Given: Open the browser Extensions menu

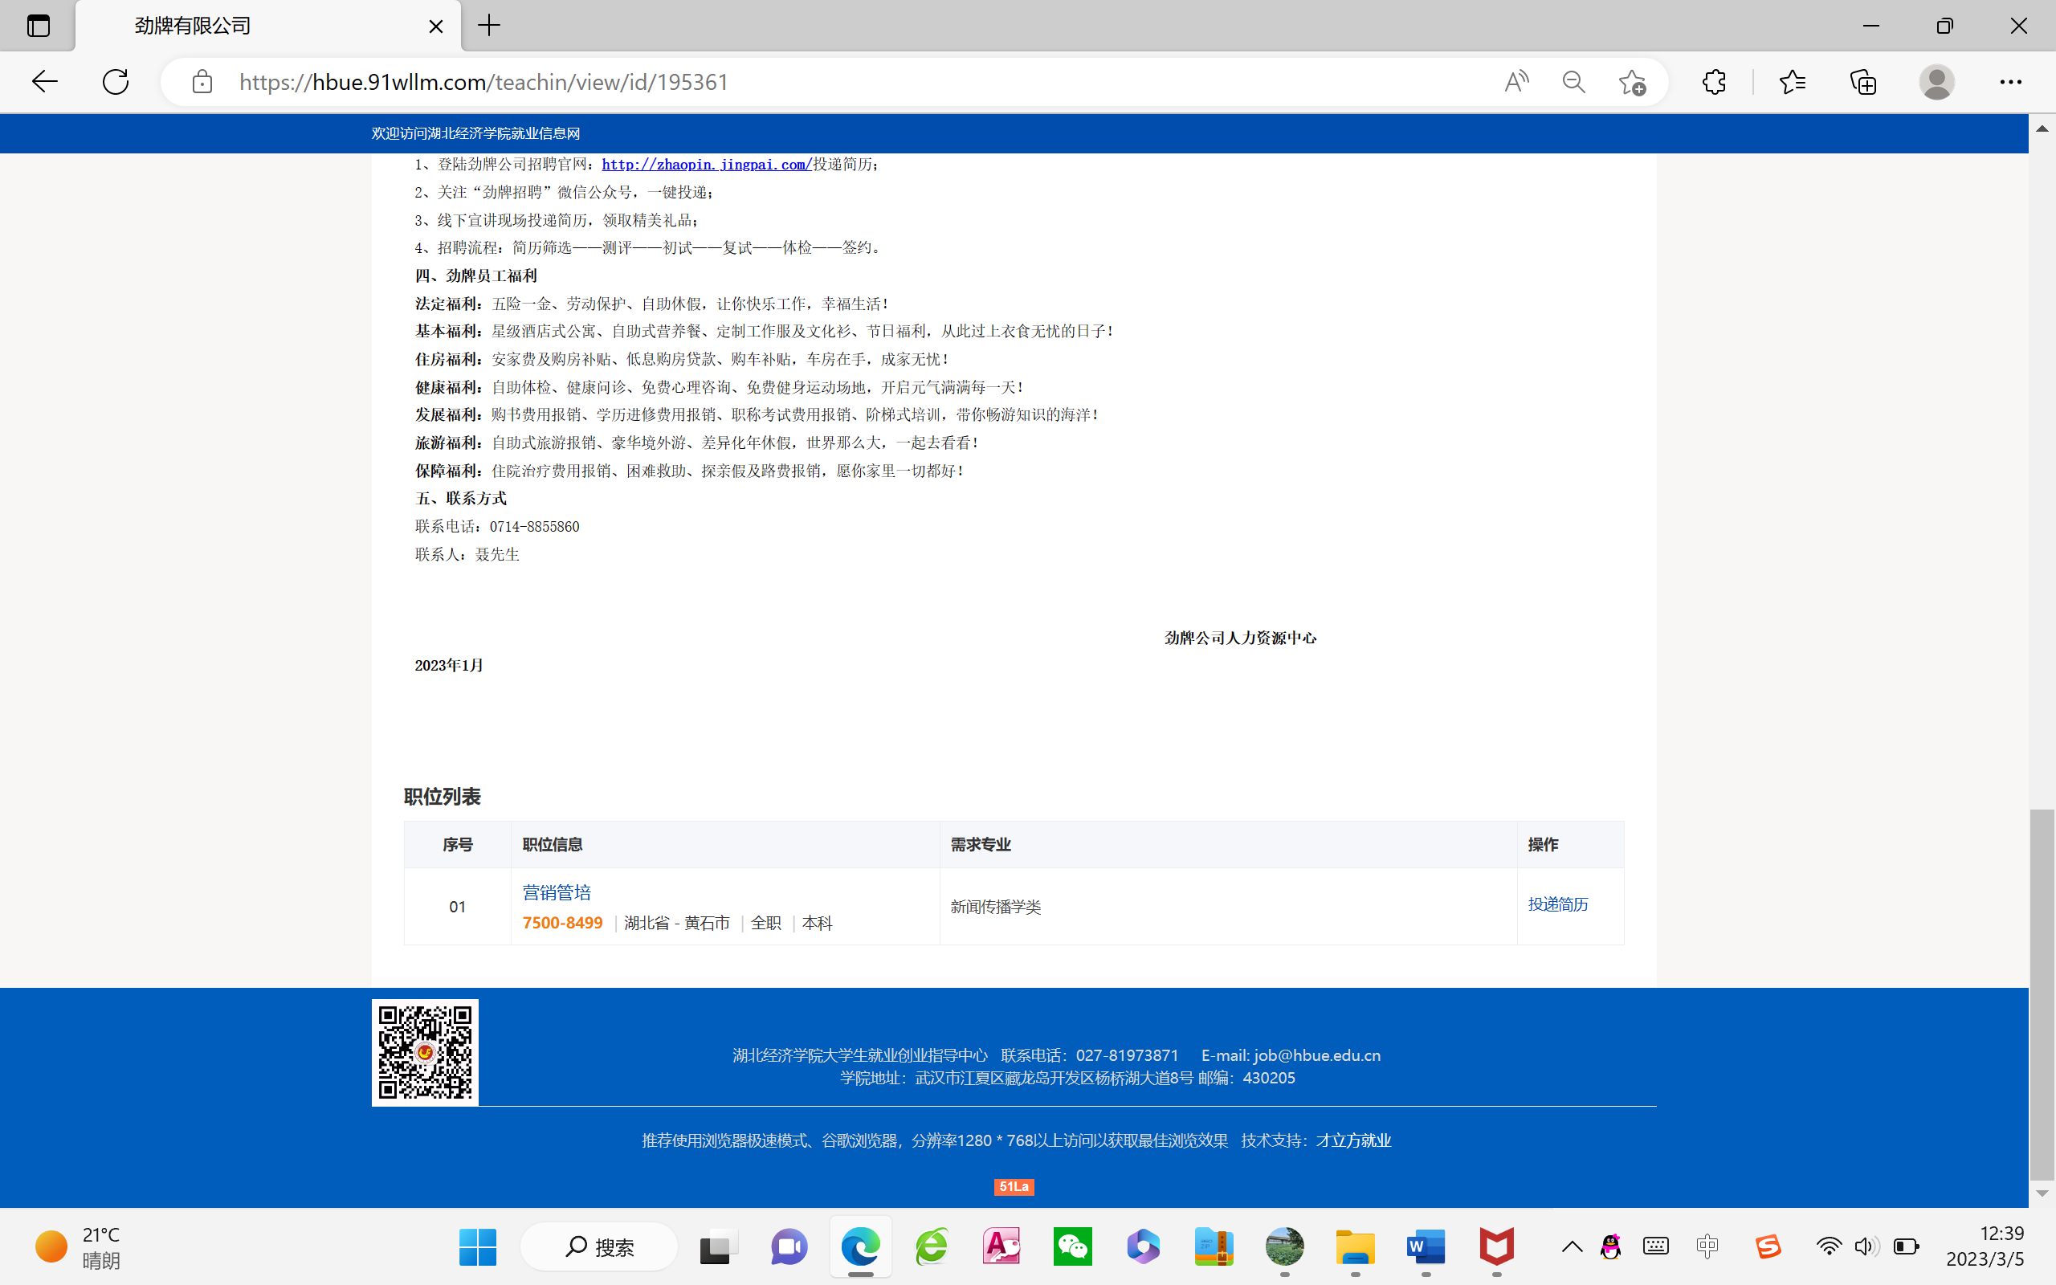Looking at the screenshot, I should 1714,82.
